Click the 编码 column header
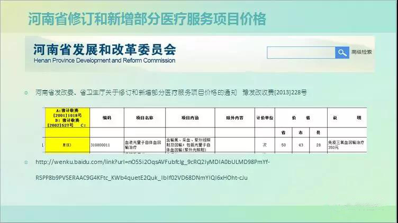 tap(106, 118)
